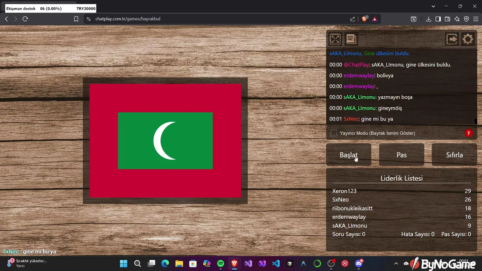
Task: Enable Yayıncı Modu checkbox
Action: pos(334,133)
